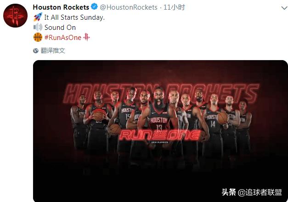Open the Houston Rockets profile avatar
288x202 pixels.
pos(15,16)
